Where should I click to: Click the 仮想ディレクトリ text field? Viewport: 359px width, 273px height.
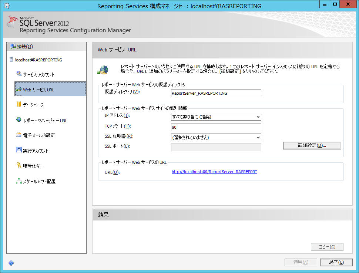216,93
